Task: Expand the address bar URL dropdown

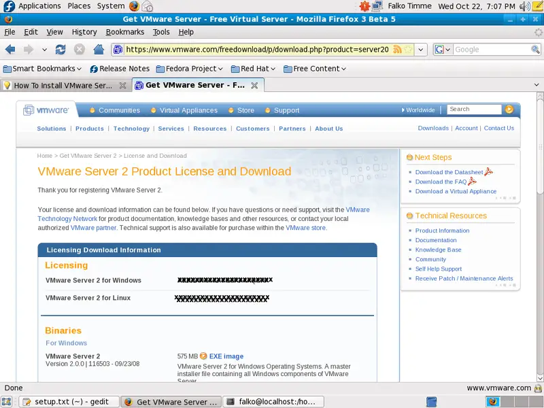Action: (x=420, y=50)
